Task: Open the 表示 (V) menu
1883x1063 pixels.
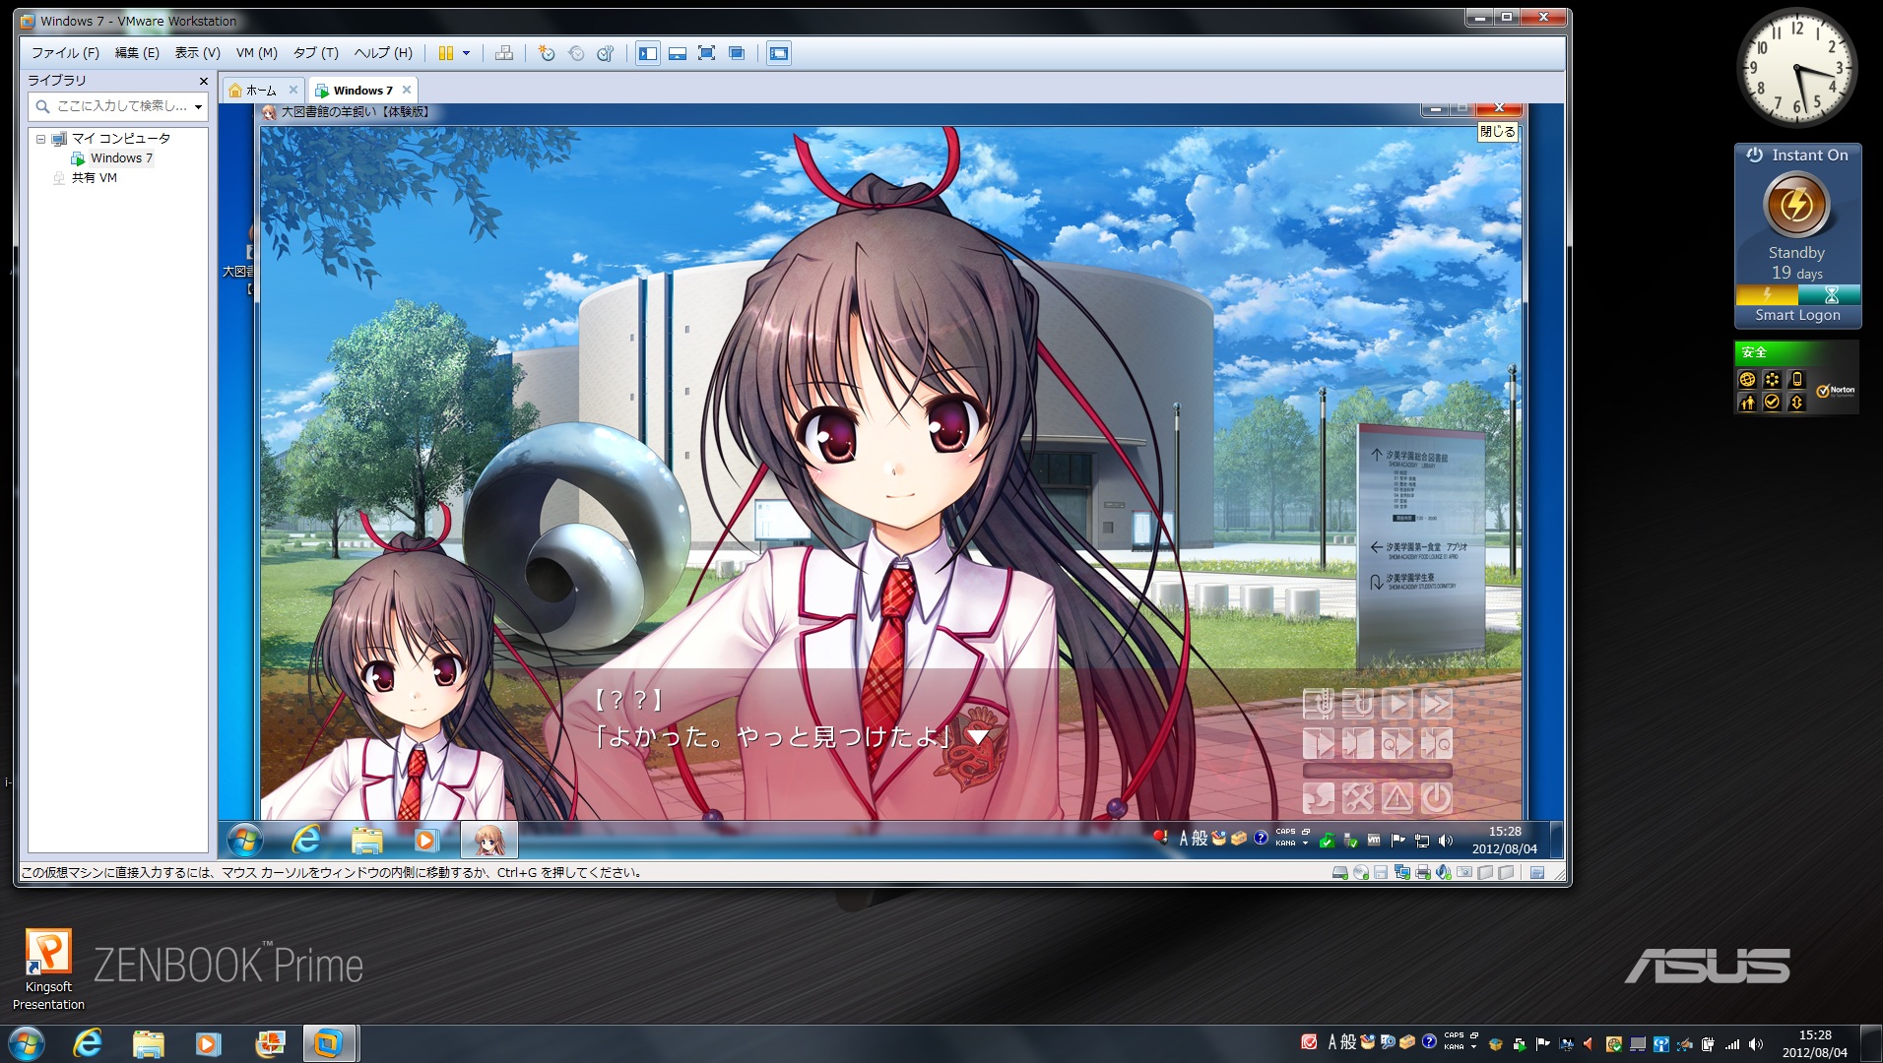Action: point(197,53)
